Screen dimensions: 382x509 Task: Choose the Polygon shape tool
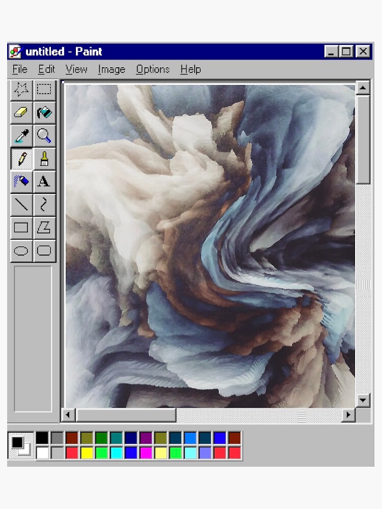[x=44, y=228]
